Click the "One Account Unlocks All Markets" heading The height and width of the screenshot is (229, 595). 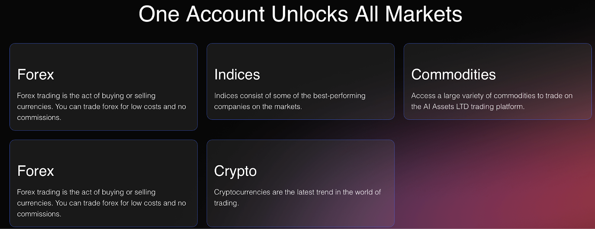[300, 14]
